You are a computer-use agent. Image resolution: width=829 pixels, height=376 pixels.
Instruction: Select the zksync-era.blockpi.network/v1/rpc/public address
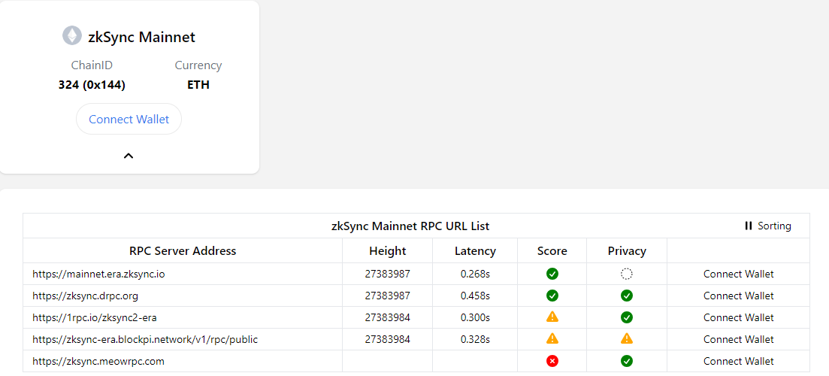click(145, 339)
